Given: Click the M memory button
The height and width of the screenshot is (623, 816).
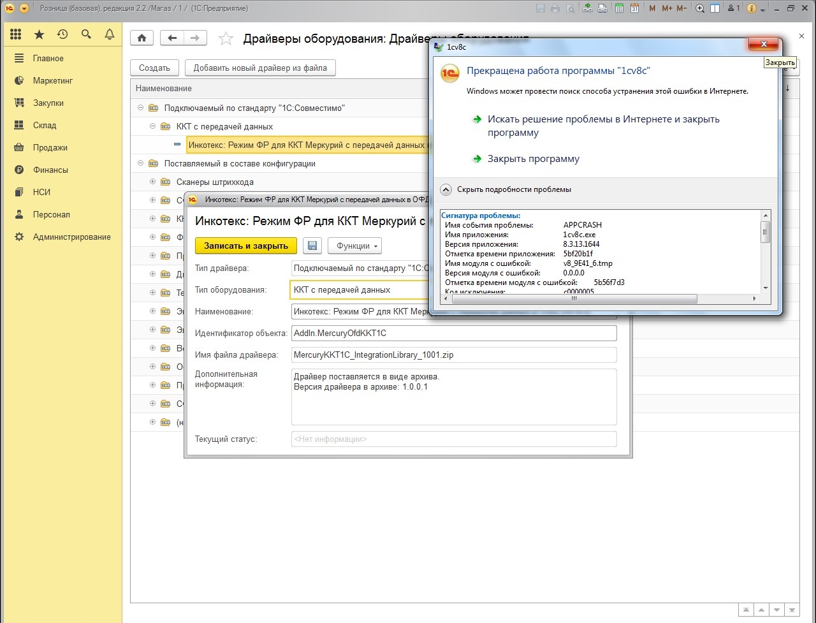Looking at the screenshot, I should (652, 8).
